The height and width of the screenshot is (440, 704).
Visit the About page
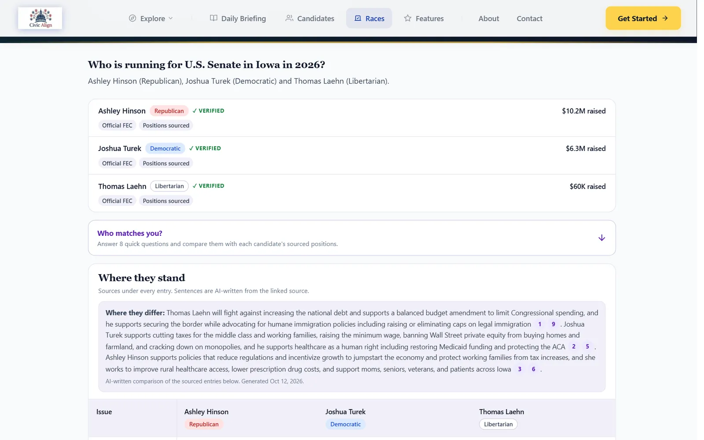(489, 18)
